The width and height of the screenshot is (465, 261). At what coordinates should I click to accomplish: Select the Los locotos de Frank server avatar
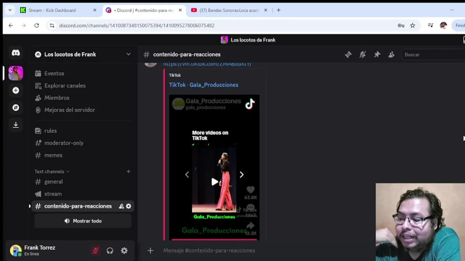(x=16, y=73)
